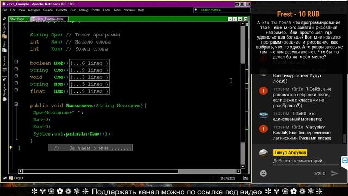
Task: Click the editor vertical scrollbar down arrow
Action: click(243, 167)
